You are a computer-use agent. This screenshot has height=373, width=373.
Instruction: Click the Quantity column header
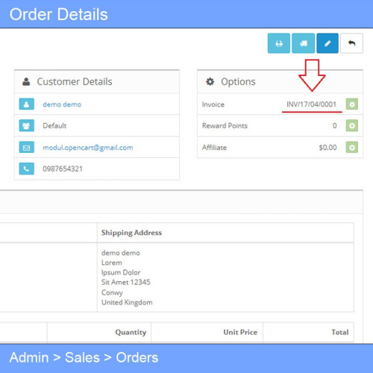(x=131, y=332)
